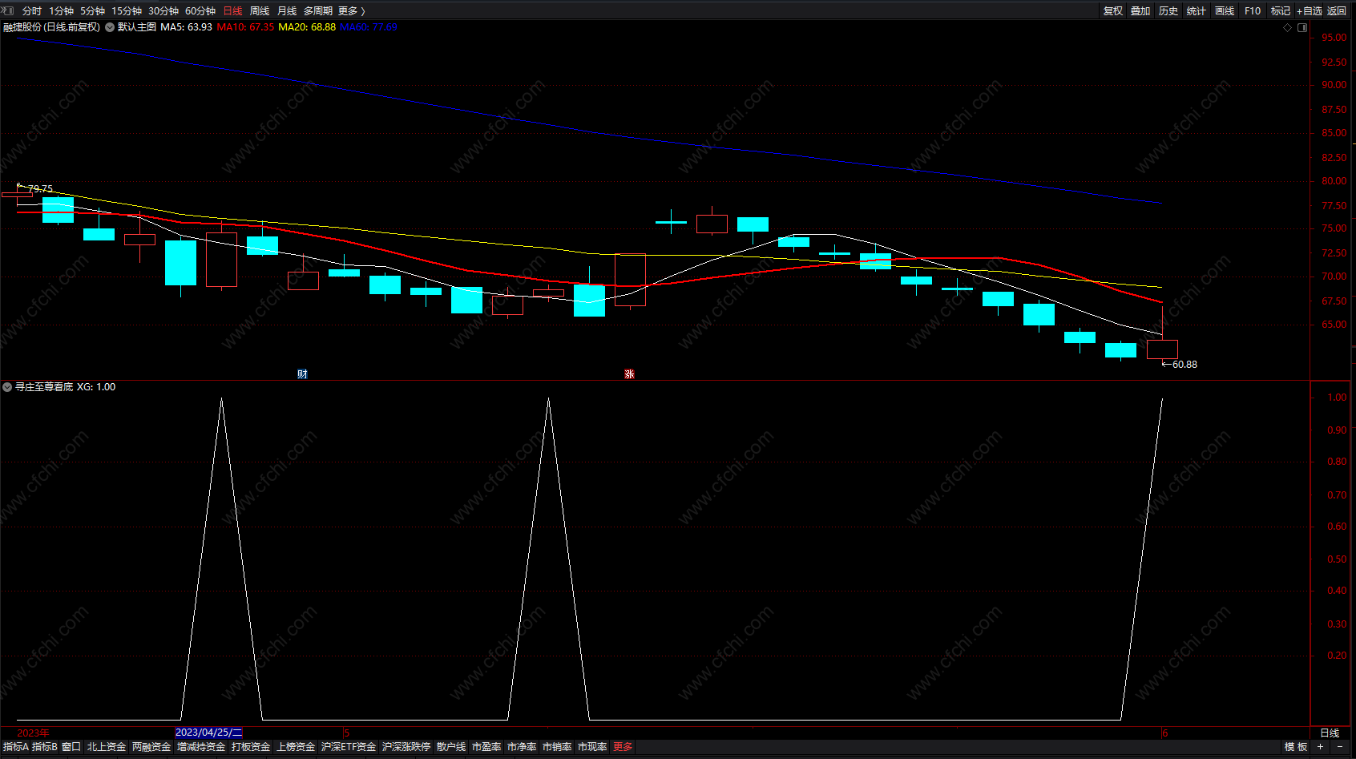The image size is (1356, 759).
Task: Activate the 画线 drawing tool button
Action: (1225, 11)
